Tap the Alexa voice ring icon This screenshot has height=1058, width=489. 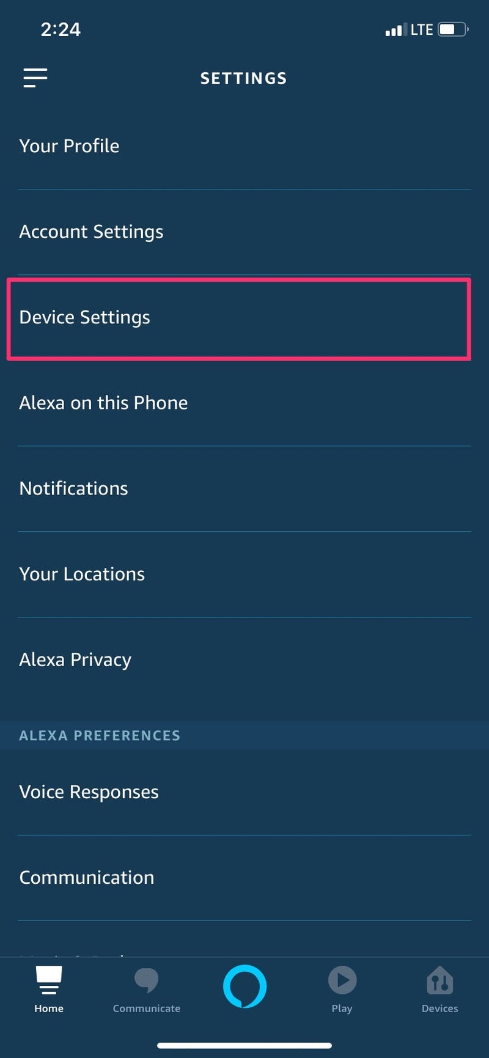pyautogui.click(x=244, y=986)
